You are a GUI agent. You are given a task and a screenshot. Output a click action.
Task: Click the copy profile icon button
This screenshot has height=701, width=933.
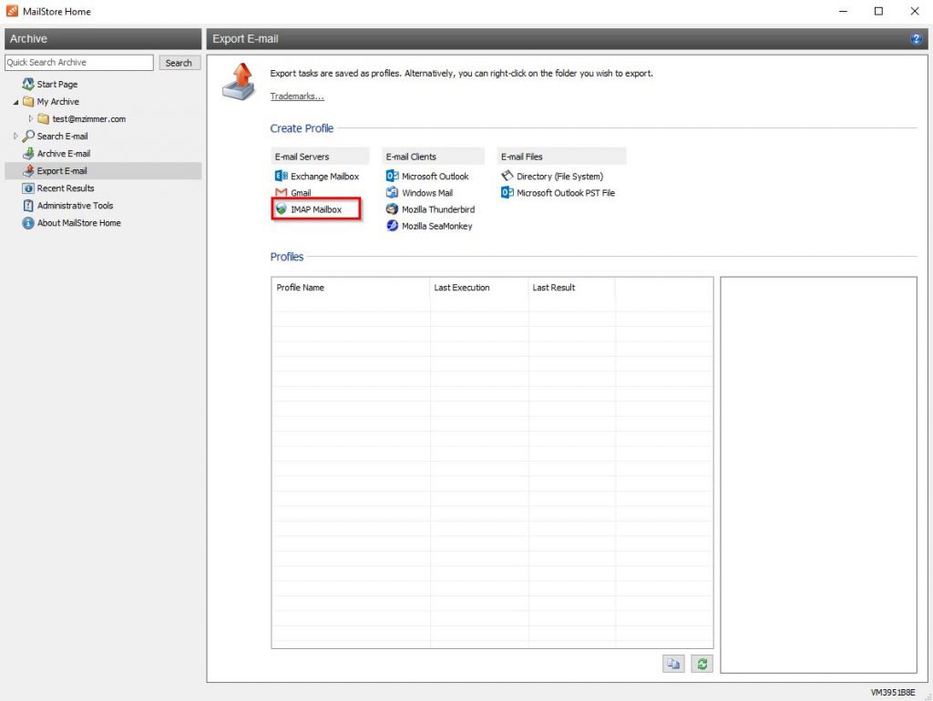672,664
